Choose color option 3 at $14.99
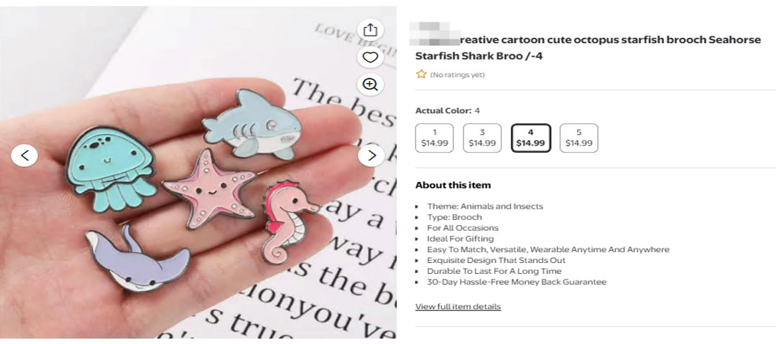Viewport: 776px width, 344px height. tap(482, 138)
